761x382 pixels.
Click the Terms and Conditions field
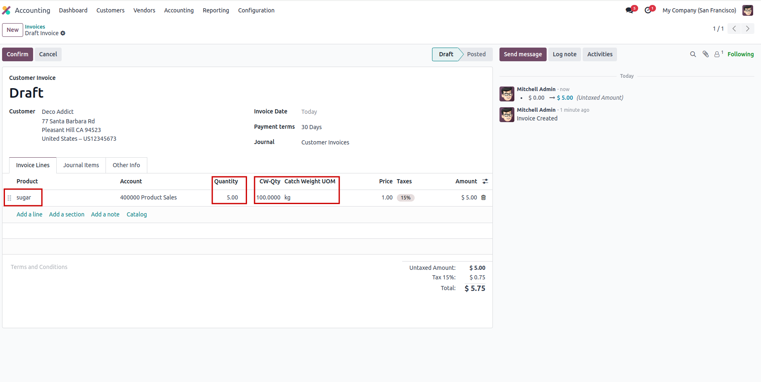[39, 267]
